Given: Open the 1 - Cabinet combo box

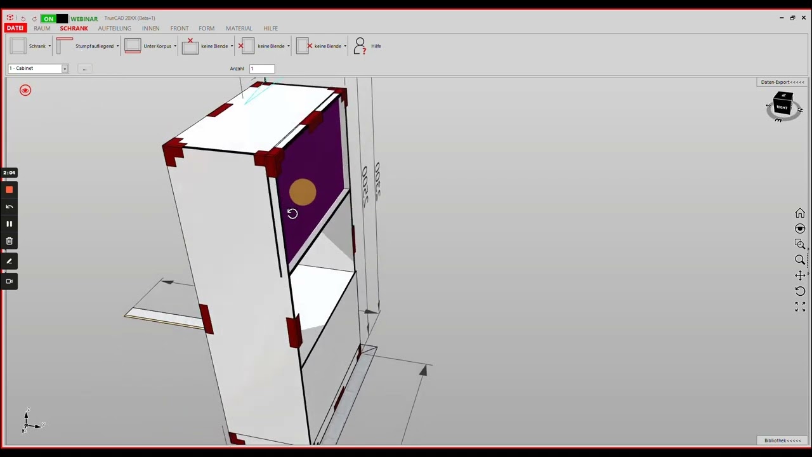Looking at the screenshot, I should [x=38, y=69].
